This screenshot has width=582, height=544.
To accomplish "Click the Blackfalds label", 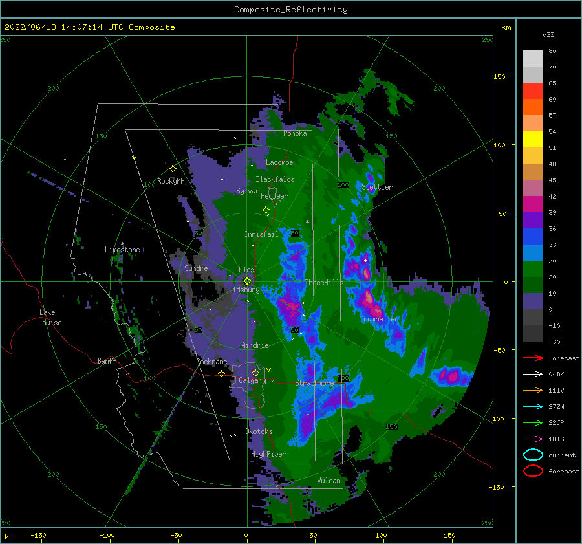I will click(x=275, y=179).
